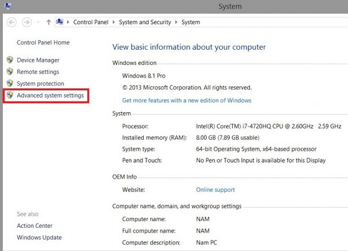
Task: Expand chevron after System and Security breadcrumb
Action: click(x=176, y=22)
